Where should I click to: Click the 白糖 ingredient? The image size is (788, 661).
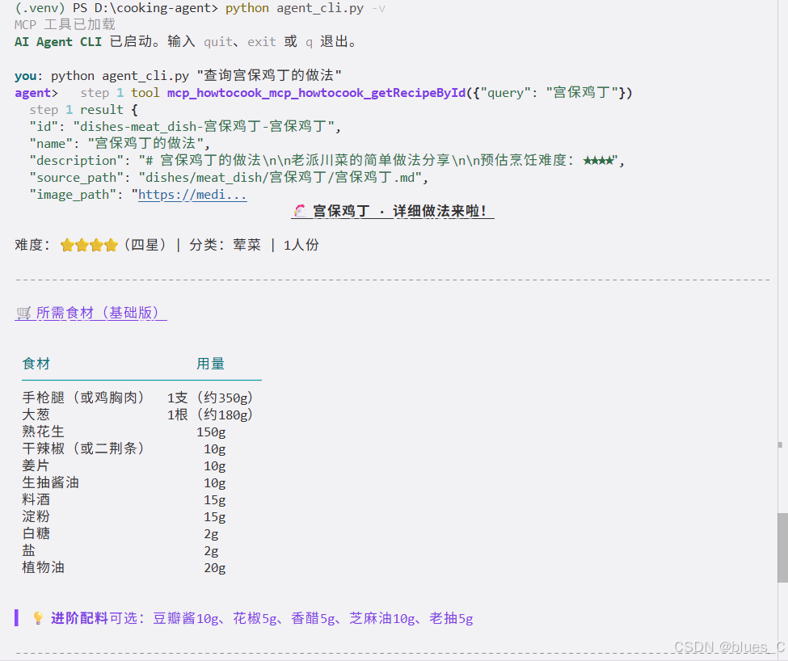tap(36, 534)
